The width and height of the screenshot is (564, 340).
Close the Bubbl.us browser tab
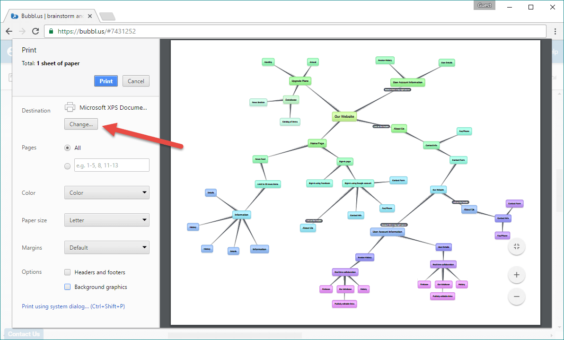90,16
